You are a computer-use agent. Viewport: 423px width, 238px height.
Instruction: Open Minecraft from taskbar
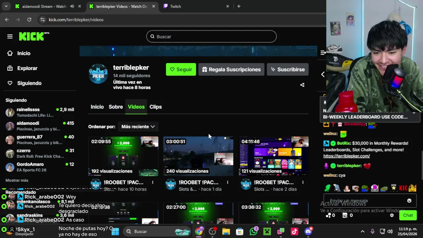(267, 231)
